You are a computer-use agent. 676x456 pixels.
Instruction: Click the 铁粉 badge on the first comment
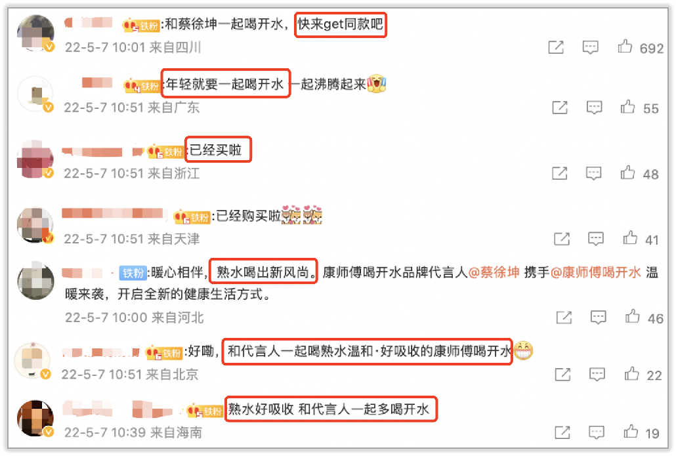point(142,26)
